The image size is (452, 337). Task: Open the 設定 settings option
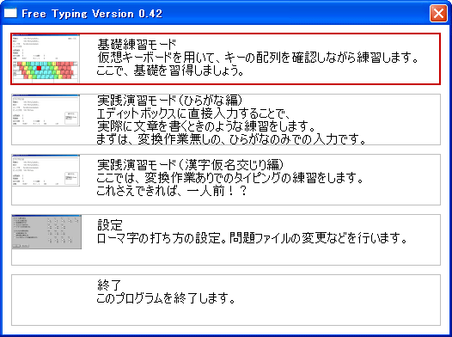click(226, 240)
